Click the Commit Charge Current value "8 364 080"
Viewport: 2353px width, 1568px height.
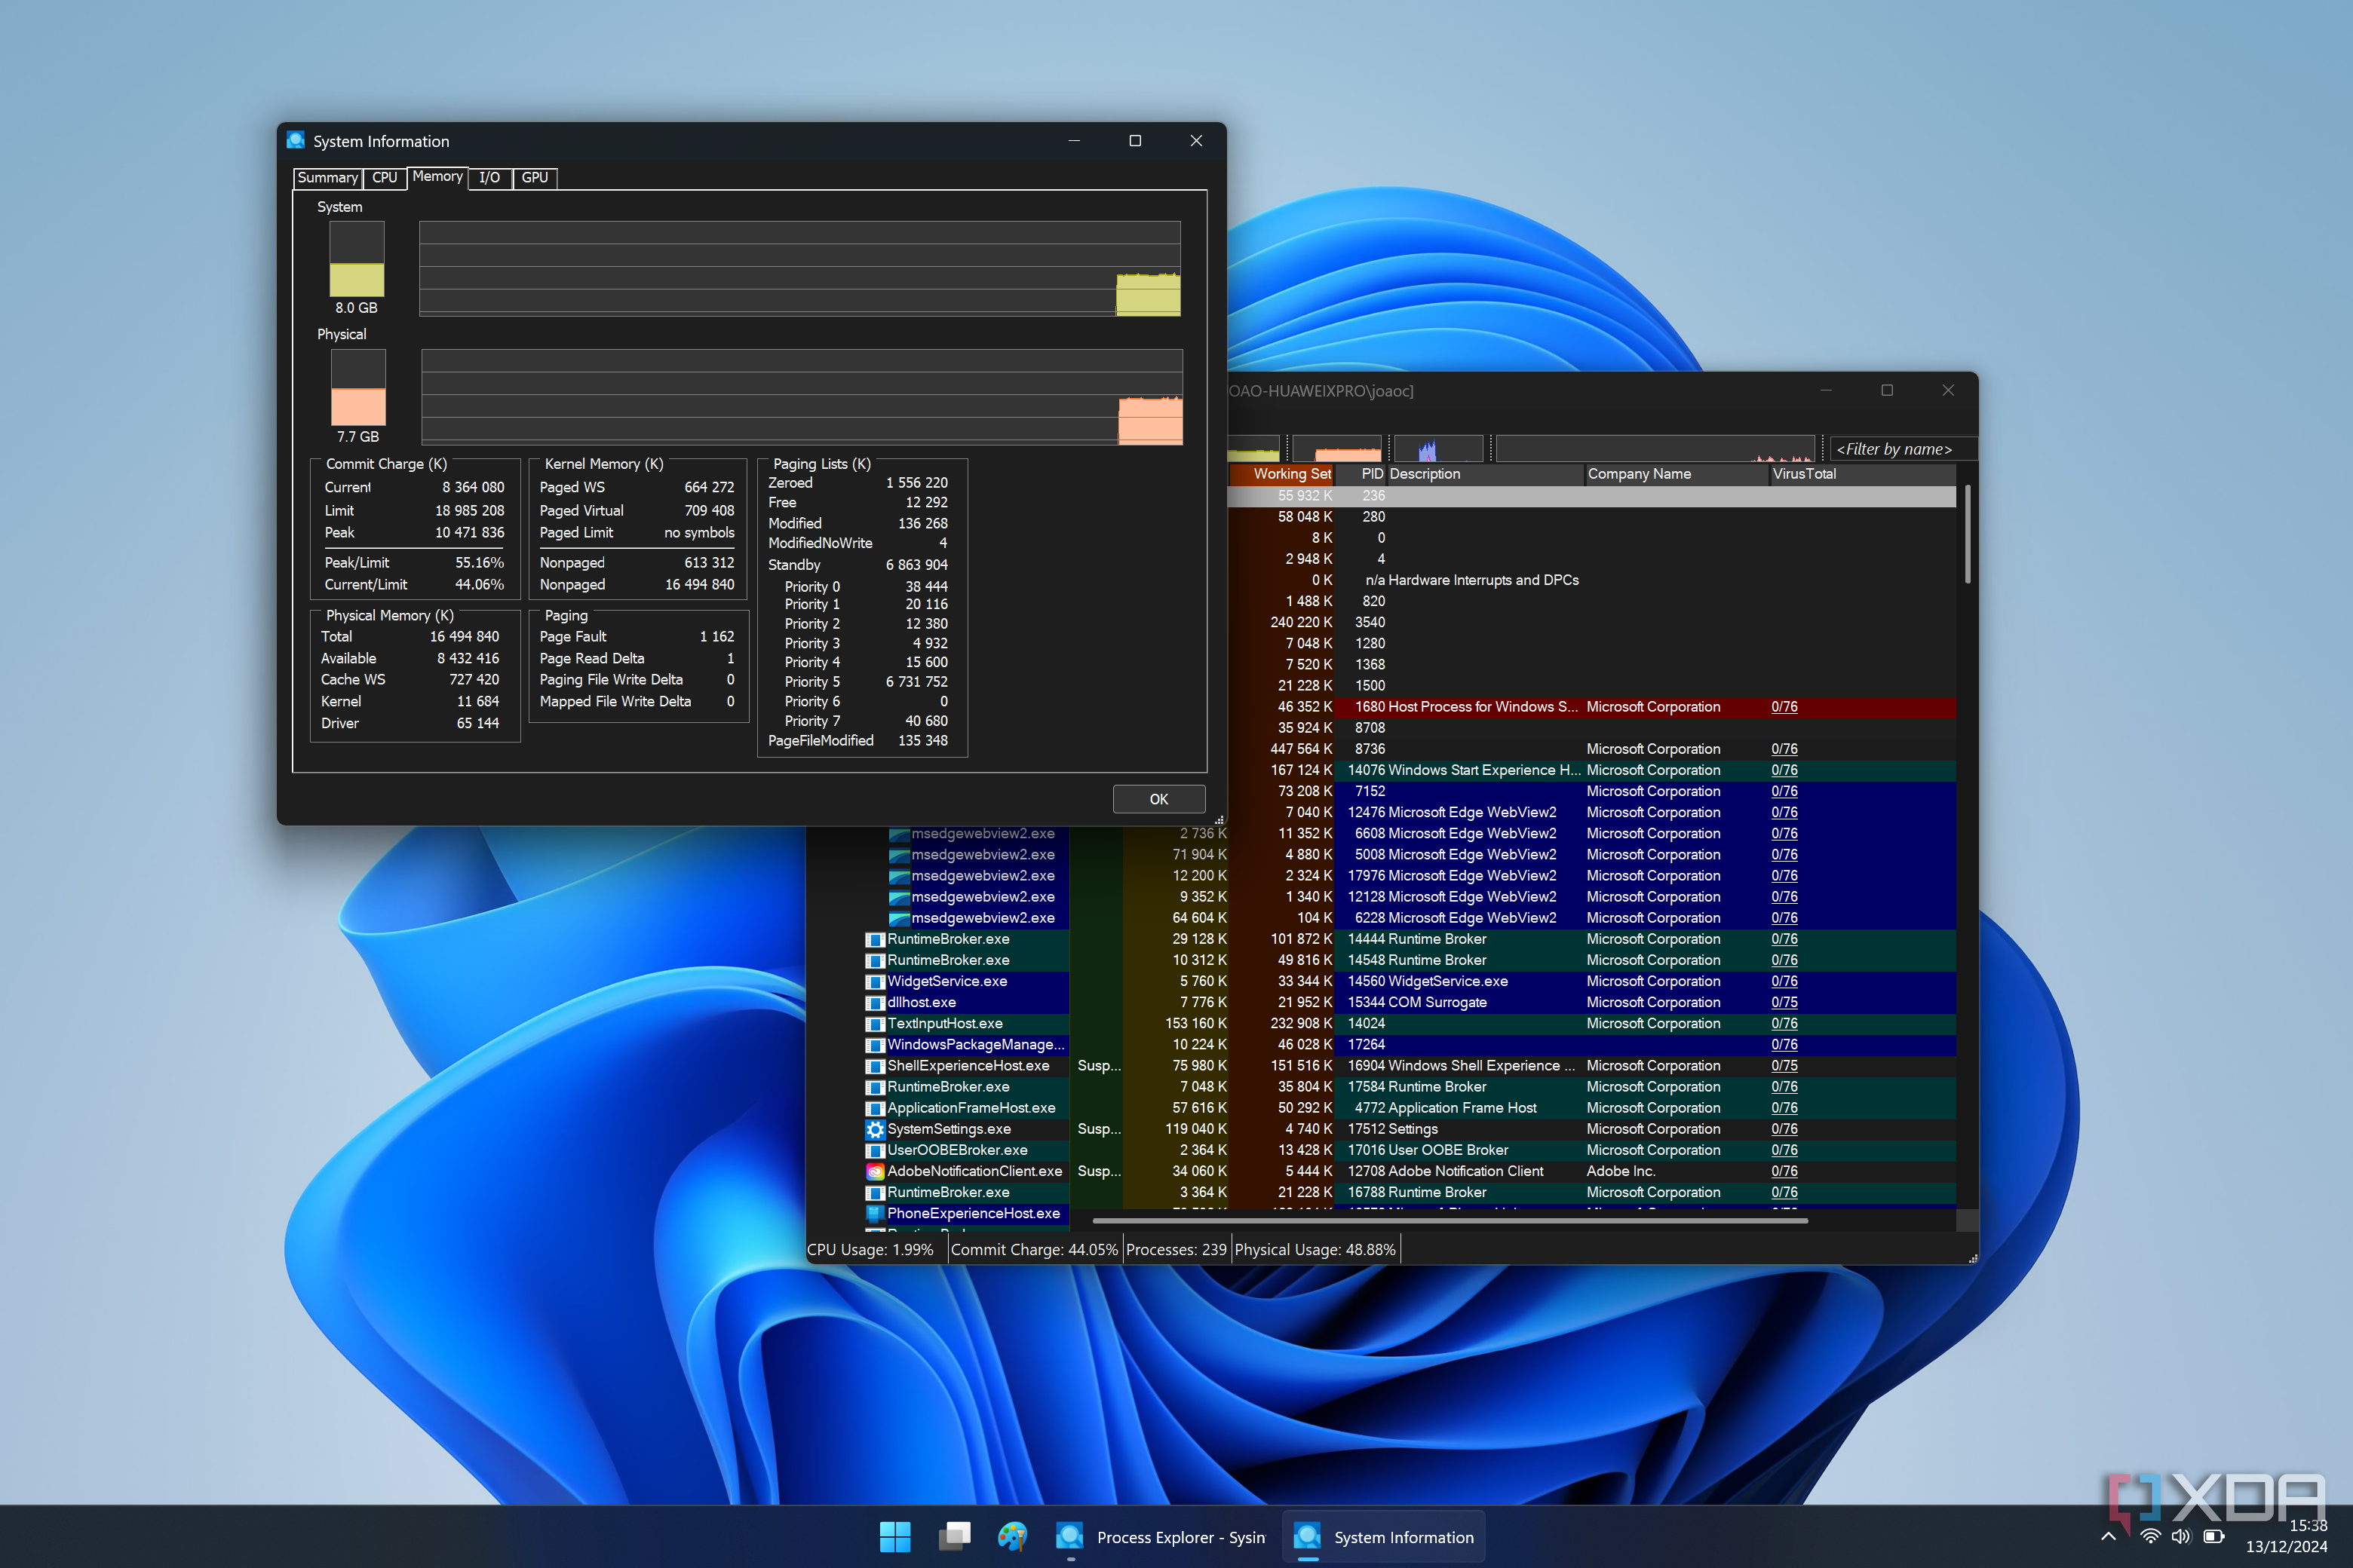click(x=473, y=487)
